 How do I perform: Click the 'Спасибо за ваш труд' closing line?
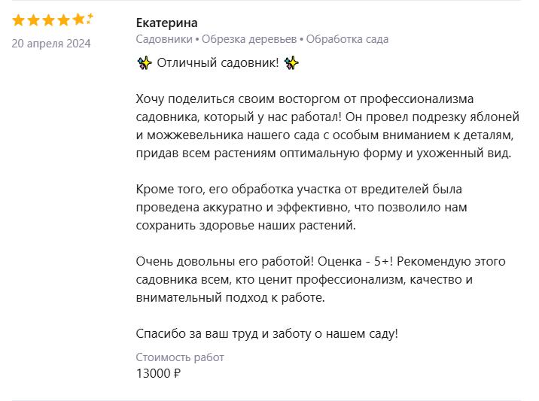pyautogui.click(x=266, y=333)
